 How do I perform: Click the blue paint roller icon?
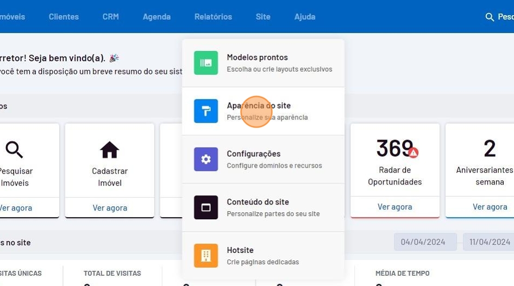(206, 111)
